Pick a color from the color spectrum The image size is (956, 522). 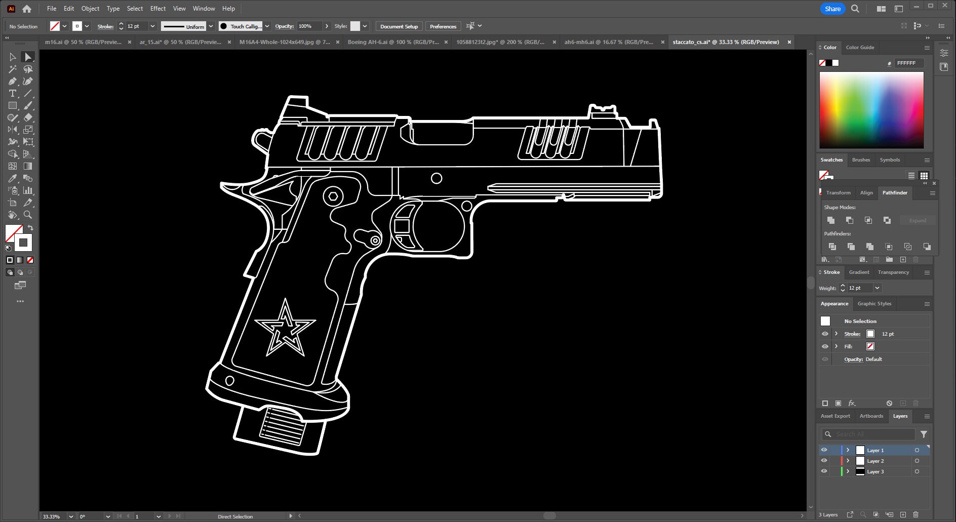[871, 109]
